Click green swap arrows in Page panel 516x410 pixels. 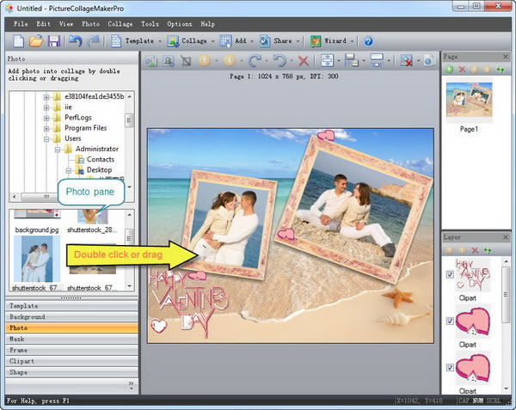[x=501, y=70]
